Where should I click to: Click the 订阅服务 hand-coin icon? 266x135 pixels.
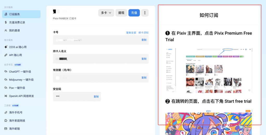pyautogui.click(x=6, y=14)
